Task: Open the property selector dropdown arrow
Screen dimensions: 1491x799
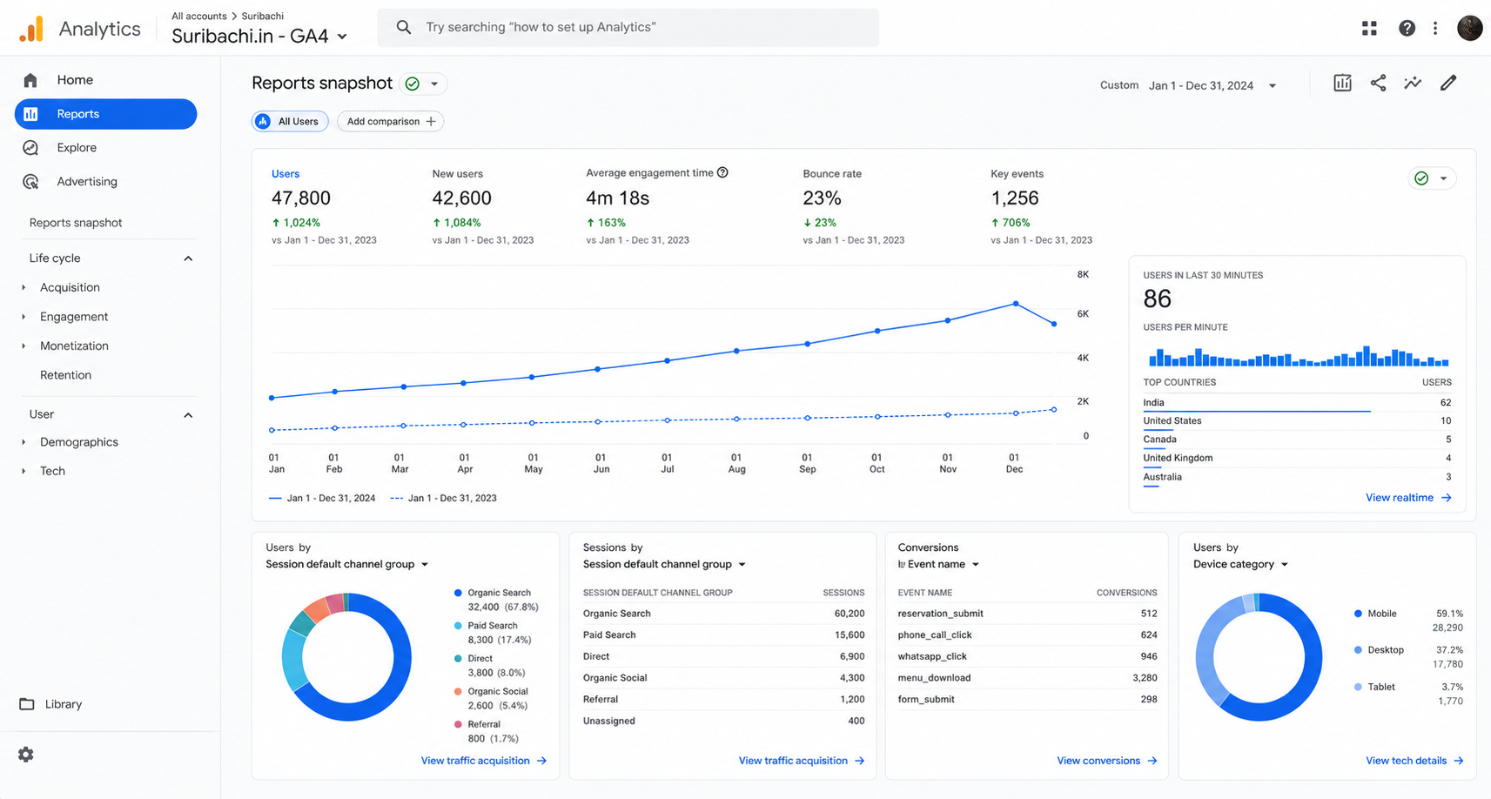Action: (342, 37)
